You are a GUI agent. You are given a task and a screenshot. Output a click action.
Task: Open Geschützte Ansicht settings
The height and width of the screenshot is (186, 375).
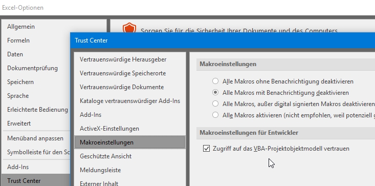click(x=130, y=156)
